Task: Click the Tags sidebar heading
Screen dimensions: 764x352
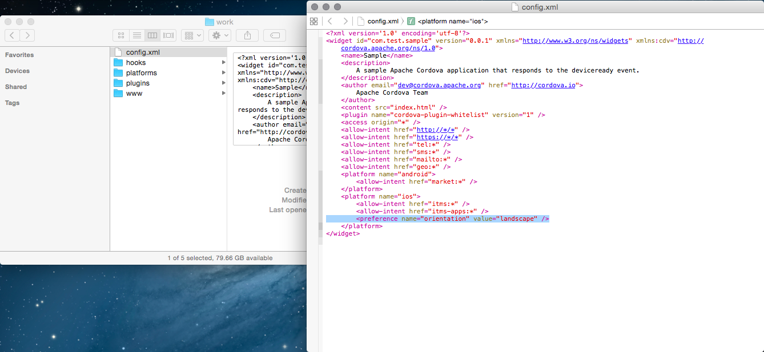Action: tap(12, 103)
